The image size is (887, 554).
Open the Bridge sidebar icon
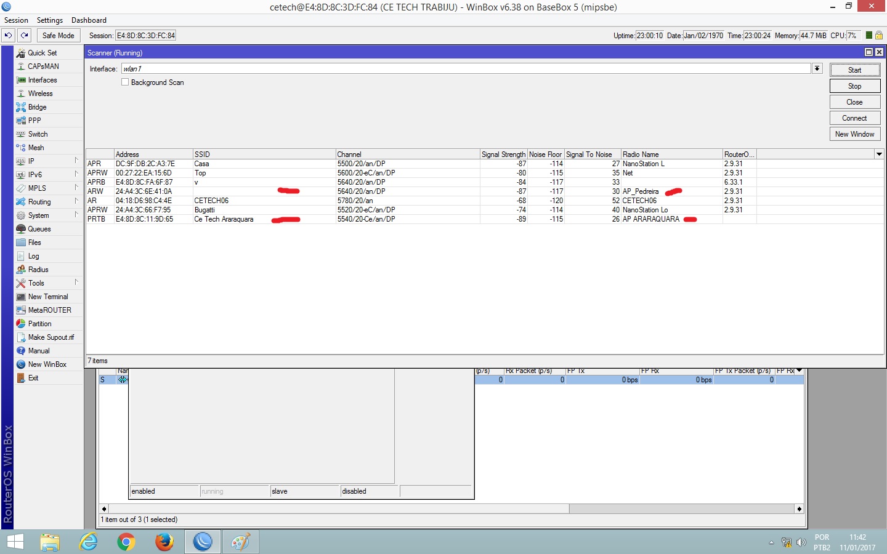21,107
